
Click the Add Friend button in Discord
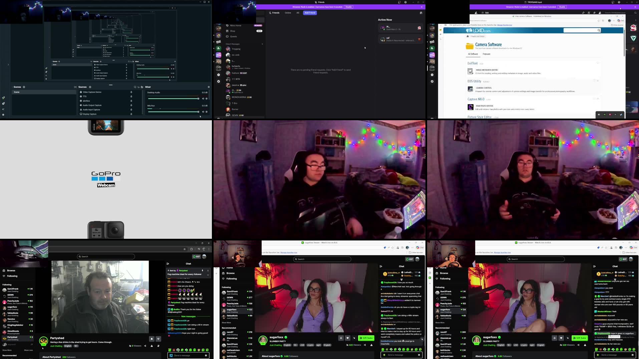310,13
